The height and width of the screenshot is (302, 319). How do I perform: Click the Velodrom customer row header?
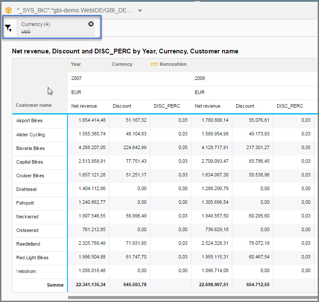coord(26,271)
